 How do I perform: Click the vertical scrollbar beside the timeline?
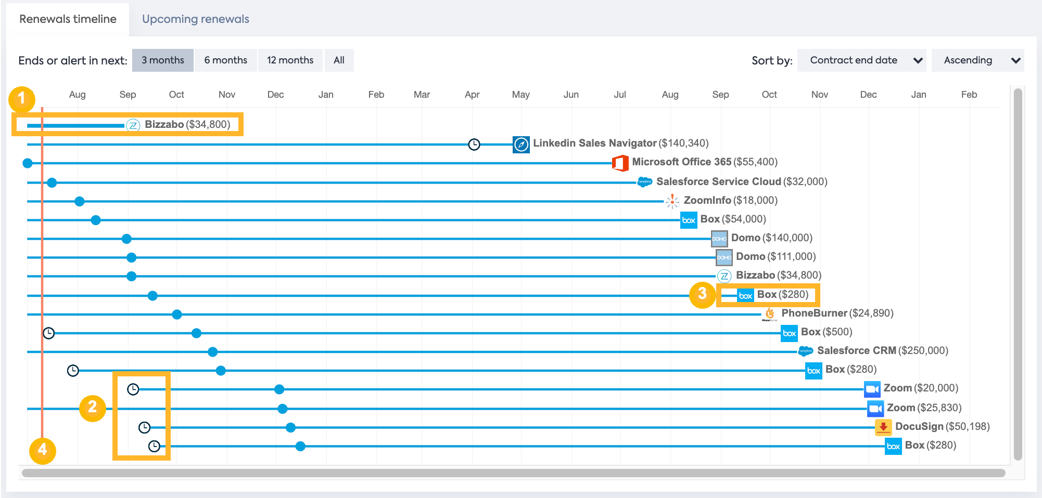(1018, 274)
